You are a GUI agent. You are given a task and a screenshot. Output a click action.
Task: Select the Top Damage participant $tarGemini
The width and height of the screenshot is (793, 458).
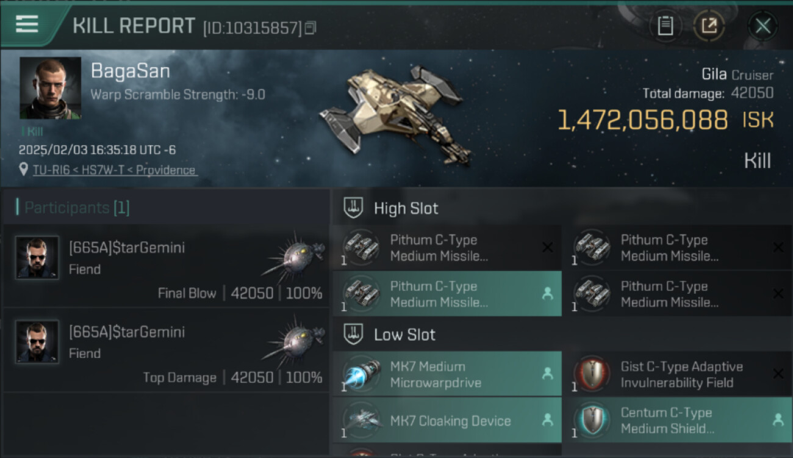click(127, 332)
